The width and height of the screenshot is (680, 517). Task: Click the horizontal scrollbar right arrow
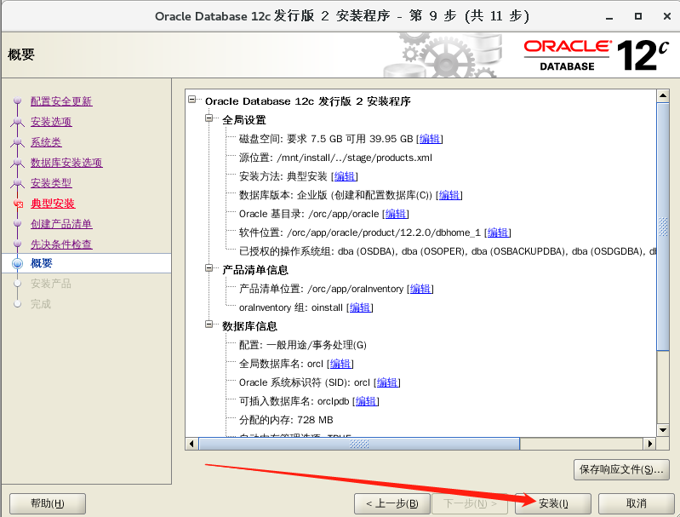(x=649, y=444)
